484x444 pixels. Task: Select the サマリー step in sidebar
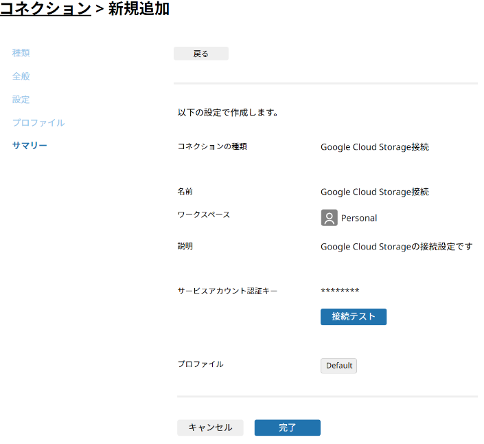click(30, 146)
